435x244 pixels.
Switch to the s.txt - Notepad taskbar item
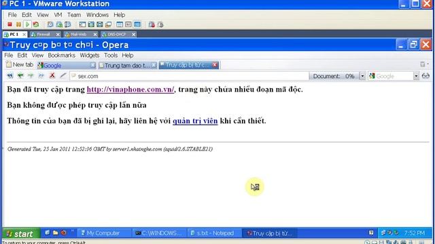214,233
